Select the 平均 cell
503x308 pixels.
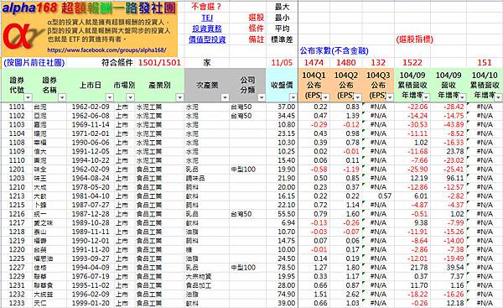coord(282,29)
